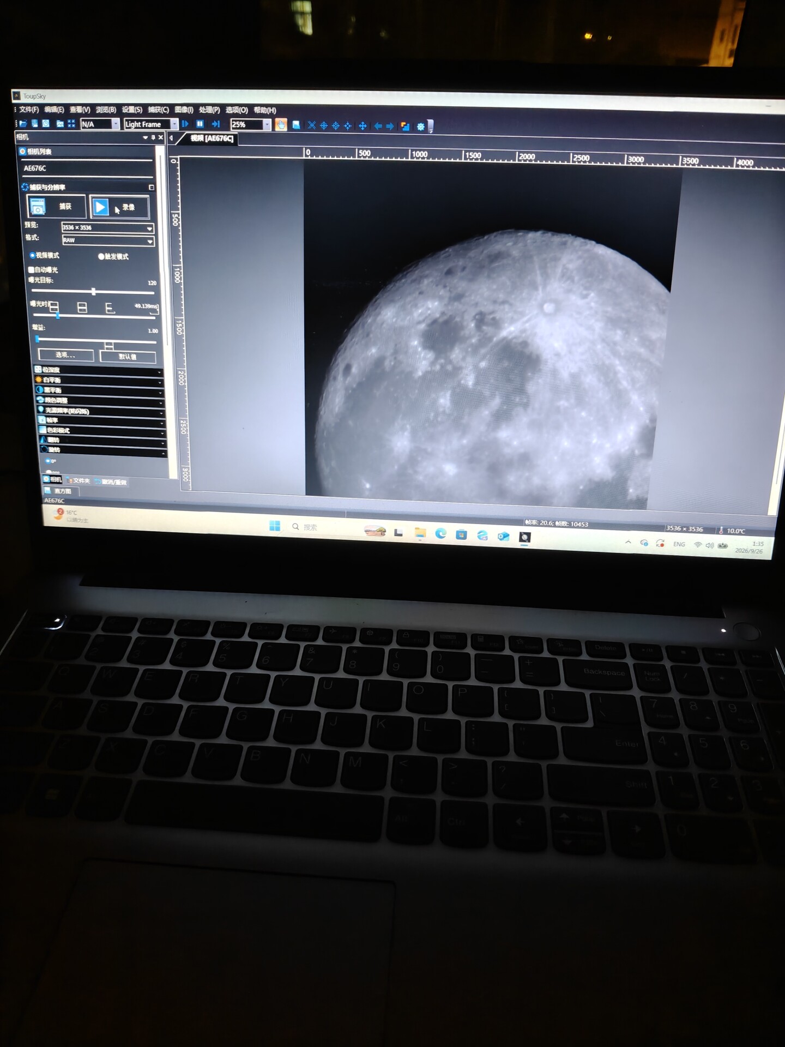This screenshot has height=1047, width=785.
Task: Click the 捕获 snapshot capture button
Action: coord(56,206)
